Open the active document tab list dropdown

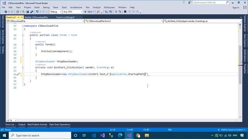tap(241, 17)
